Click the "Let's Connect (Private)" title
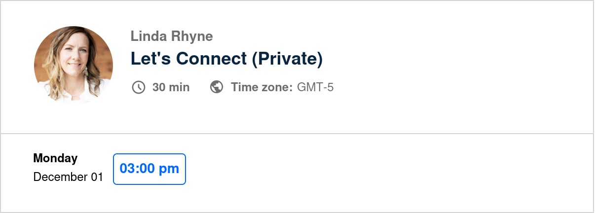Viewport: 596px width, 213px height. 226,59
